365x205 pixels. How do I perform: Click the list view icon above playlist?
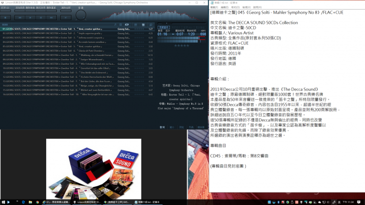point(143,25)
